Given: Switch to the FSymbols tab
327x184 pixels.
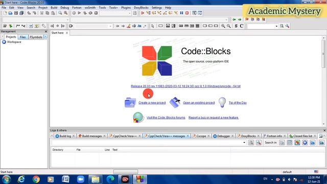Looking at the screenshot, I should [36, 37].
